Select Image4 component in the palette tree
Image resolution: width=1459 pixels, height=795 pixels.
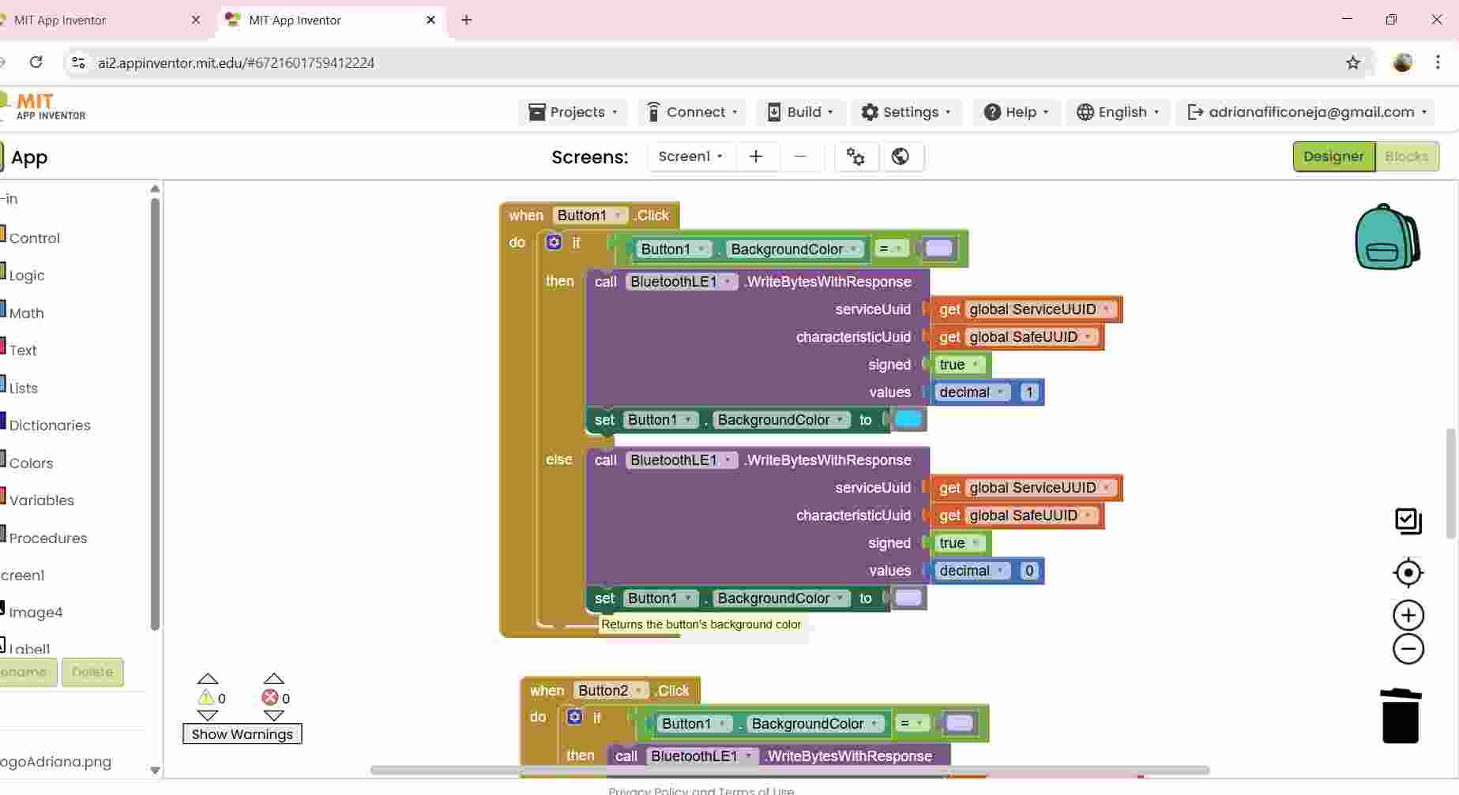[x=35, y=613]
